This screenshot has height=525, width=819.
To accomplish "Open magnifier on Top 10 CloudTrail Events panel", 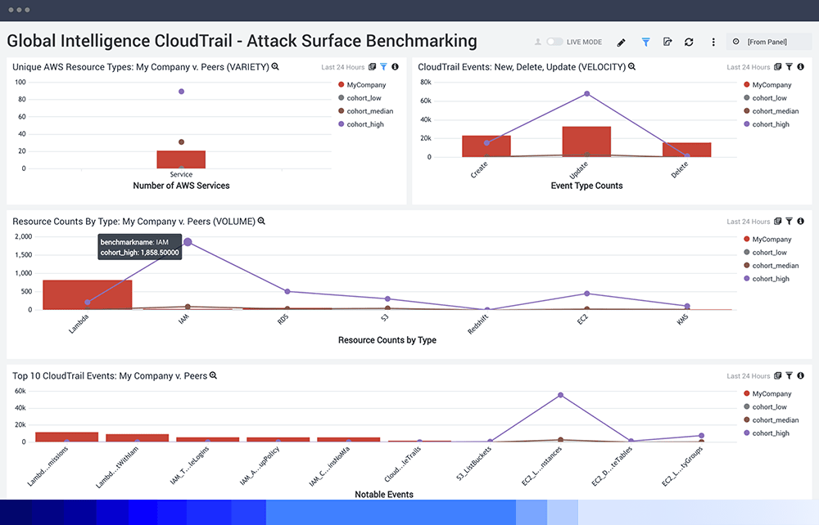I will [x=213, y=375].
